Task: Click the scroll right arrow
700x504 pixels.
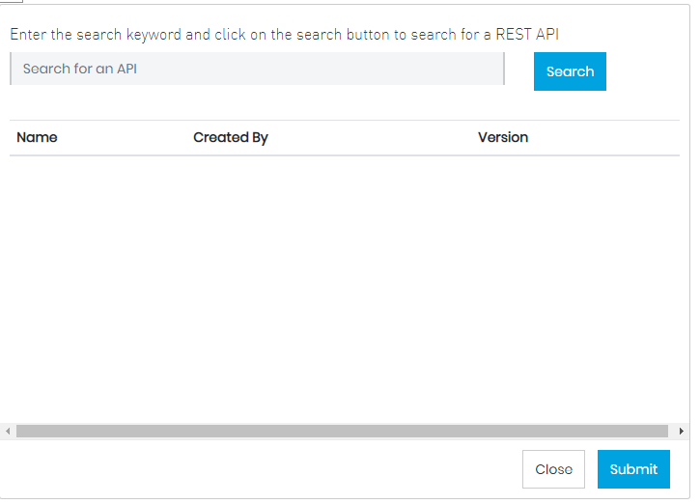Action: pos(682,432)
